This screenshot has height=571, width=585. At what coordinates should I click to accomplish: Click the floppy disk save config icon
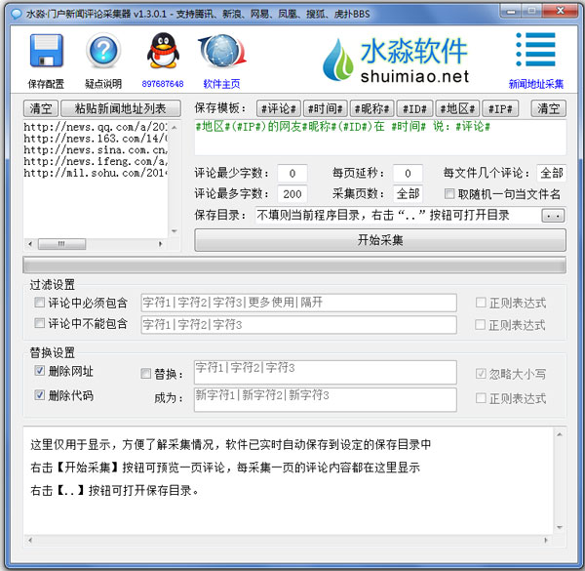46,51
